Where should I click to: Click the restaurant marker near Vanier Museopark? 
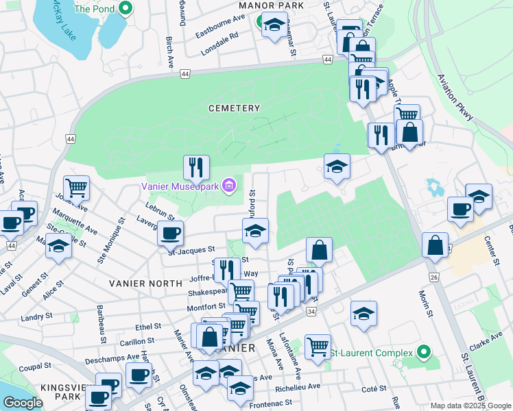pyautogui.click(x=196, y=168)
